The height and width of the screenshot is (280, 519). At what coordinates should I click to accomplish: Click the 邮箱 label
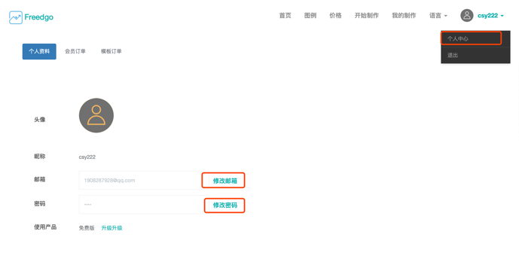coord(40,179)
